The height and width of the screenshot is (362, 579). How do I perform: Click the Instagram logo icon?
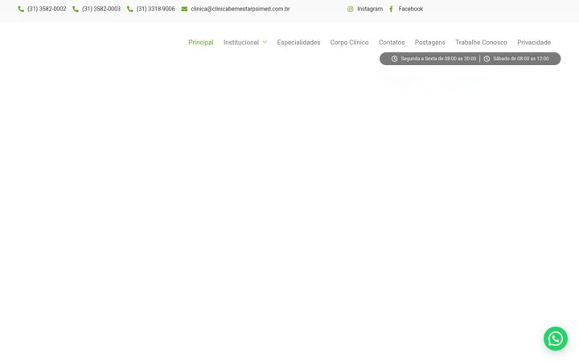coord(350,9)
